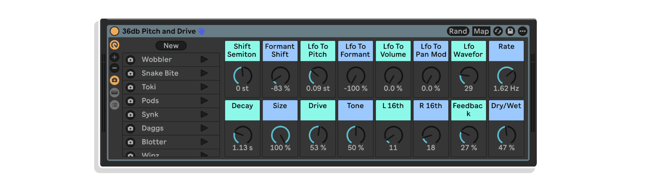Screen dimensions: 647x185
Task: Click the L 16th macro knob
Action: 394,135
